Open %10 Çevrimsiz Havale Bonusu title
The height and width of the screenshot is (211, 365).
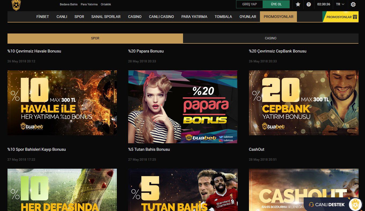click(34, 51)
